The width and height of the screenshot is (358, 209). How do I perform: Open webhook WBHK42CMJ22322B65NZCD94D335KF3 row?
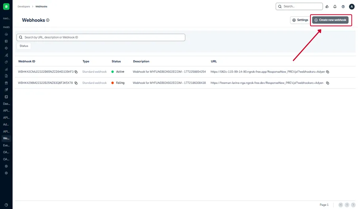point(186,72)
